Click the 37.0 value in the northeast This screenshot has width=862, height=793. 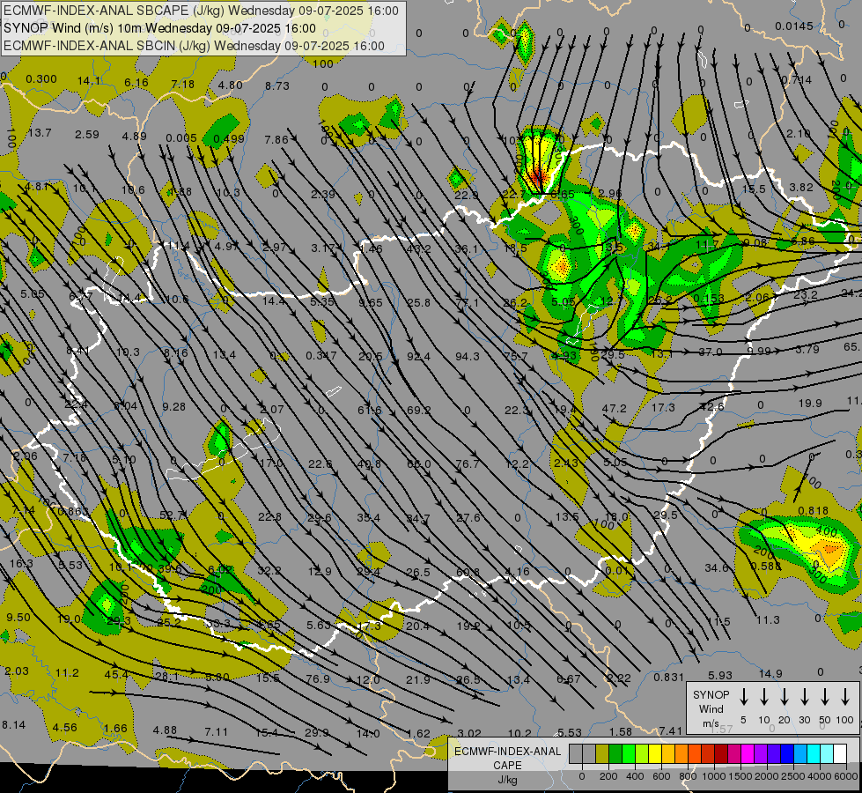711,351
